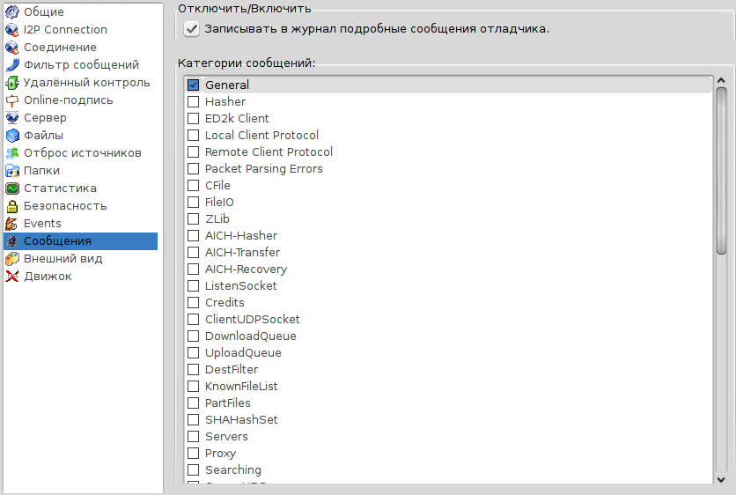Image resolution: width=736 pixels, height=495 pixels.
Task: Tick the KnownFileList checkbox
Action: tap(193, 386)
